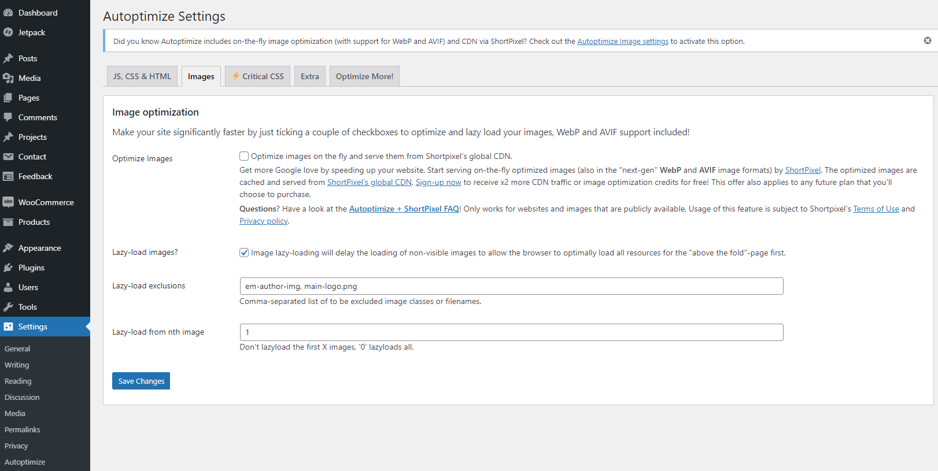Enable the Optimize Images checkbox
The image size is (938, 471).
[x=244, y=156]
